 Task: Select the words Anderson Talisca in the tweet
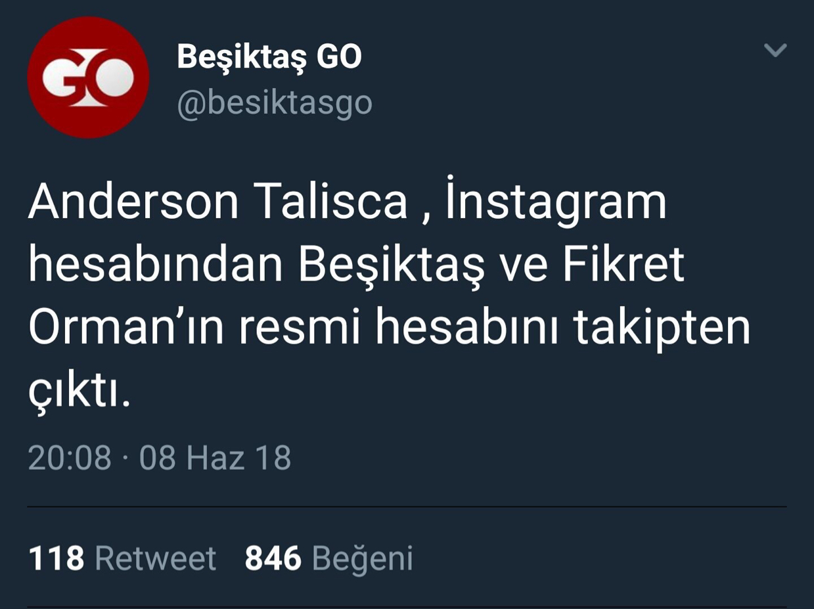click(x=218, y=202)
